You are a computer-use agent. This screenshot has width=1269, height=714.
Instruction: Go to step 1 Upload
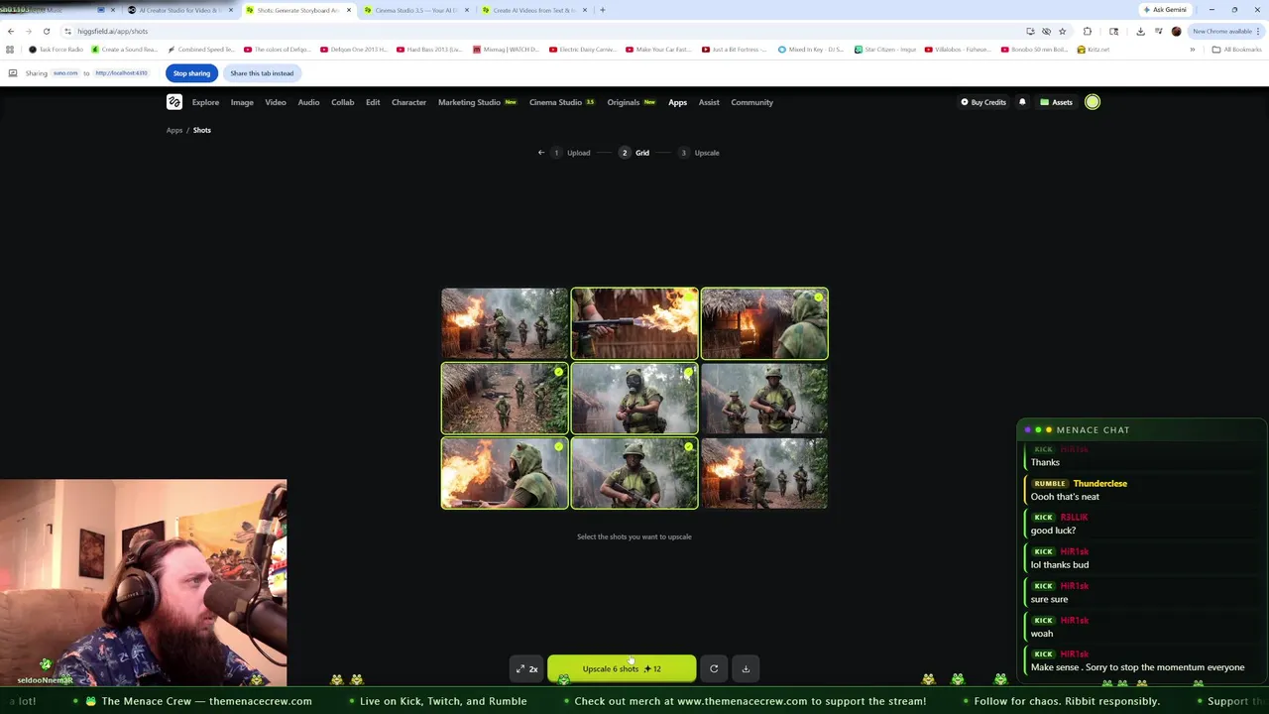(x=572, y=153)
